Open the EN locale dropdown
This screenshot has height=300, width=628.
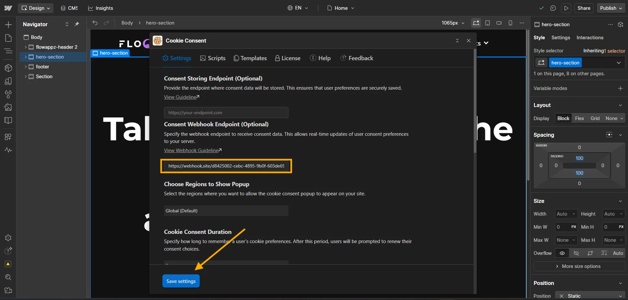pos(298,8)
